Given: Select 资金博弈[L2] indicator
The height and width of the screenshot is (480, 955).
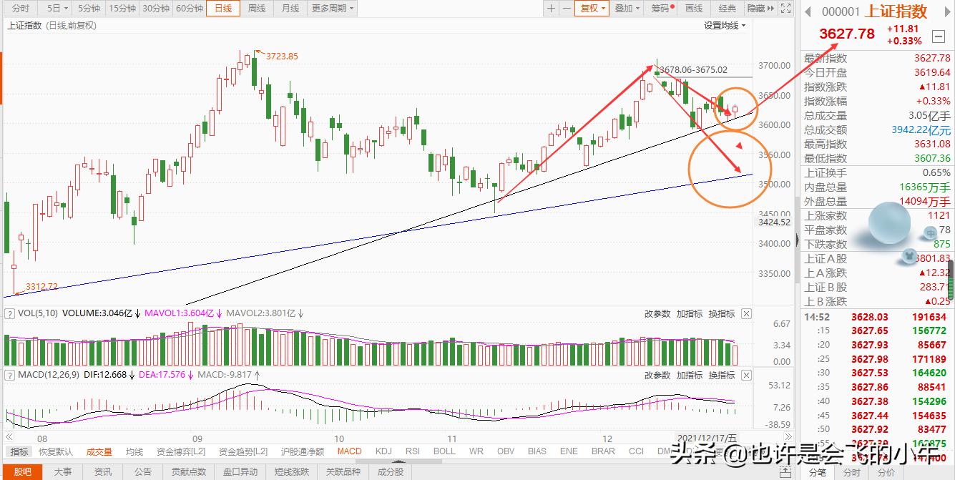Looking at the screenshot, I should pyautogui.click(x=180, y=451).
